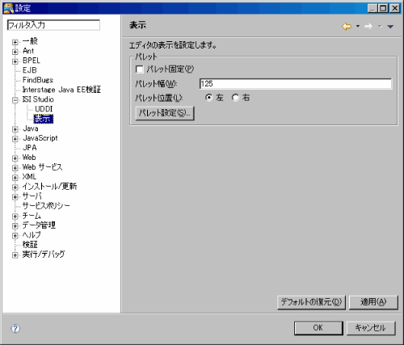Screen dimensions: 404x345
Task: Select the XML tree label
Action: [29, 177]
